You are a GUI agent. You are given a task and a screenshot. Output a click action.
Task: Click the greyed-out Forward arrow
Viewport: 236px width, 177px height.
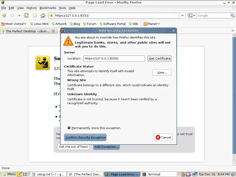pyautogui.click(x=12, y=15)
